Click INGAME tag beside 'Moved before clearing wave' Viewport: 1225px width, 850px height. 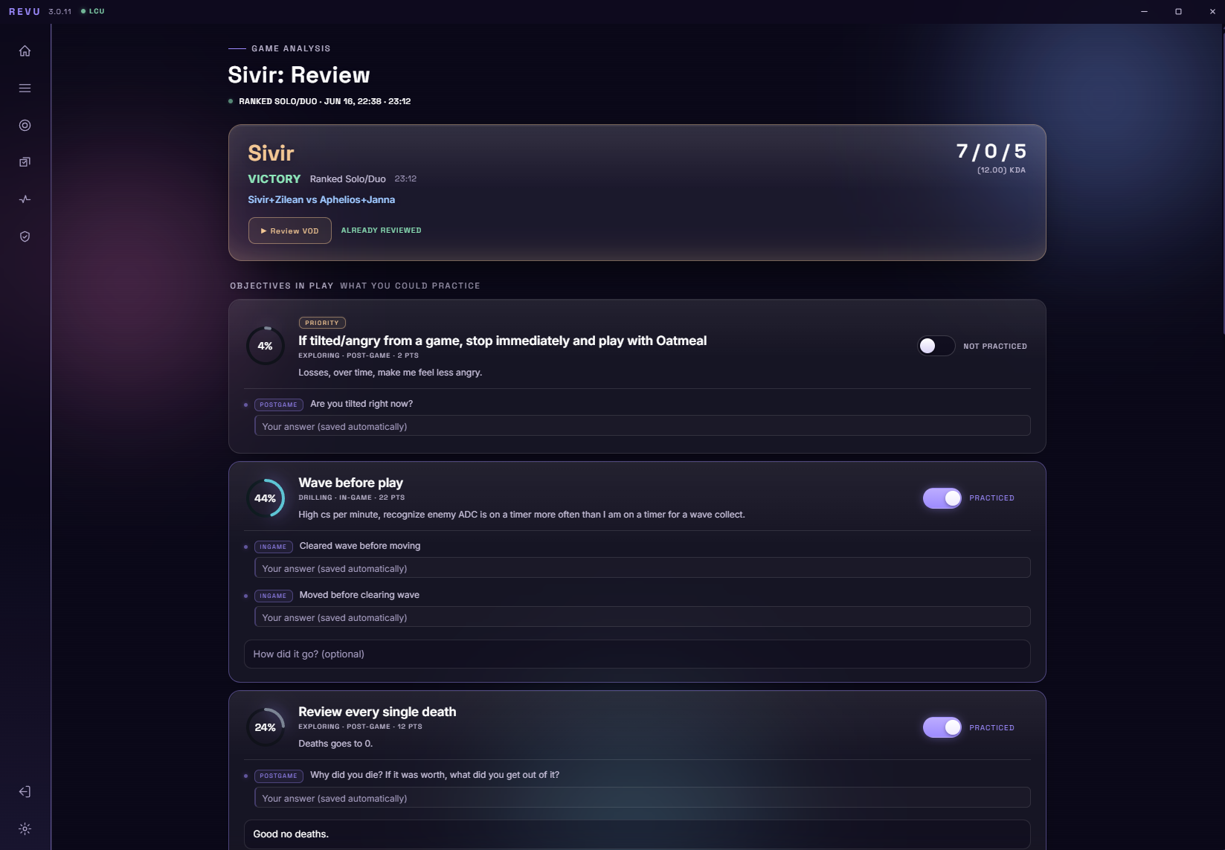pyautogui.click(x=273, y=596)
